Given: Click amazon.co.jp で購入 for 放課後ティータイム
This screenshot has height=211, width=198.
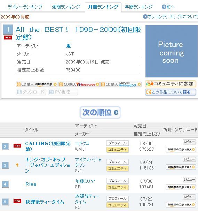Looking at the screenshot, I should [x=181, y=205].
